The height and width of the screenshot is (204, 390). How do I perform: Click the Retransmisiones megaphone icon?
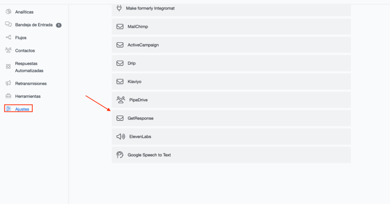tap(8, 83)
